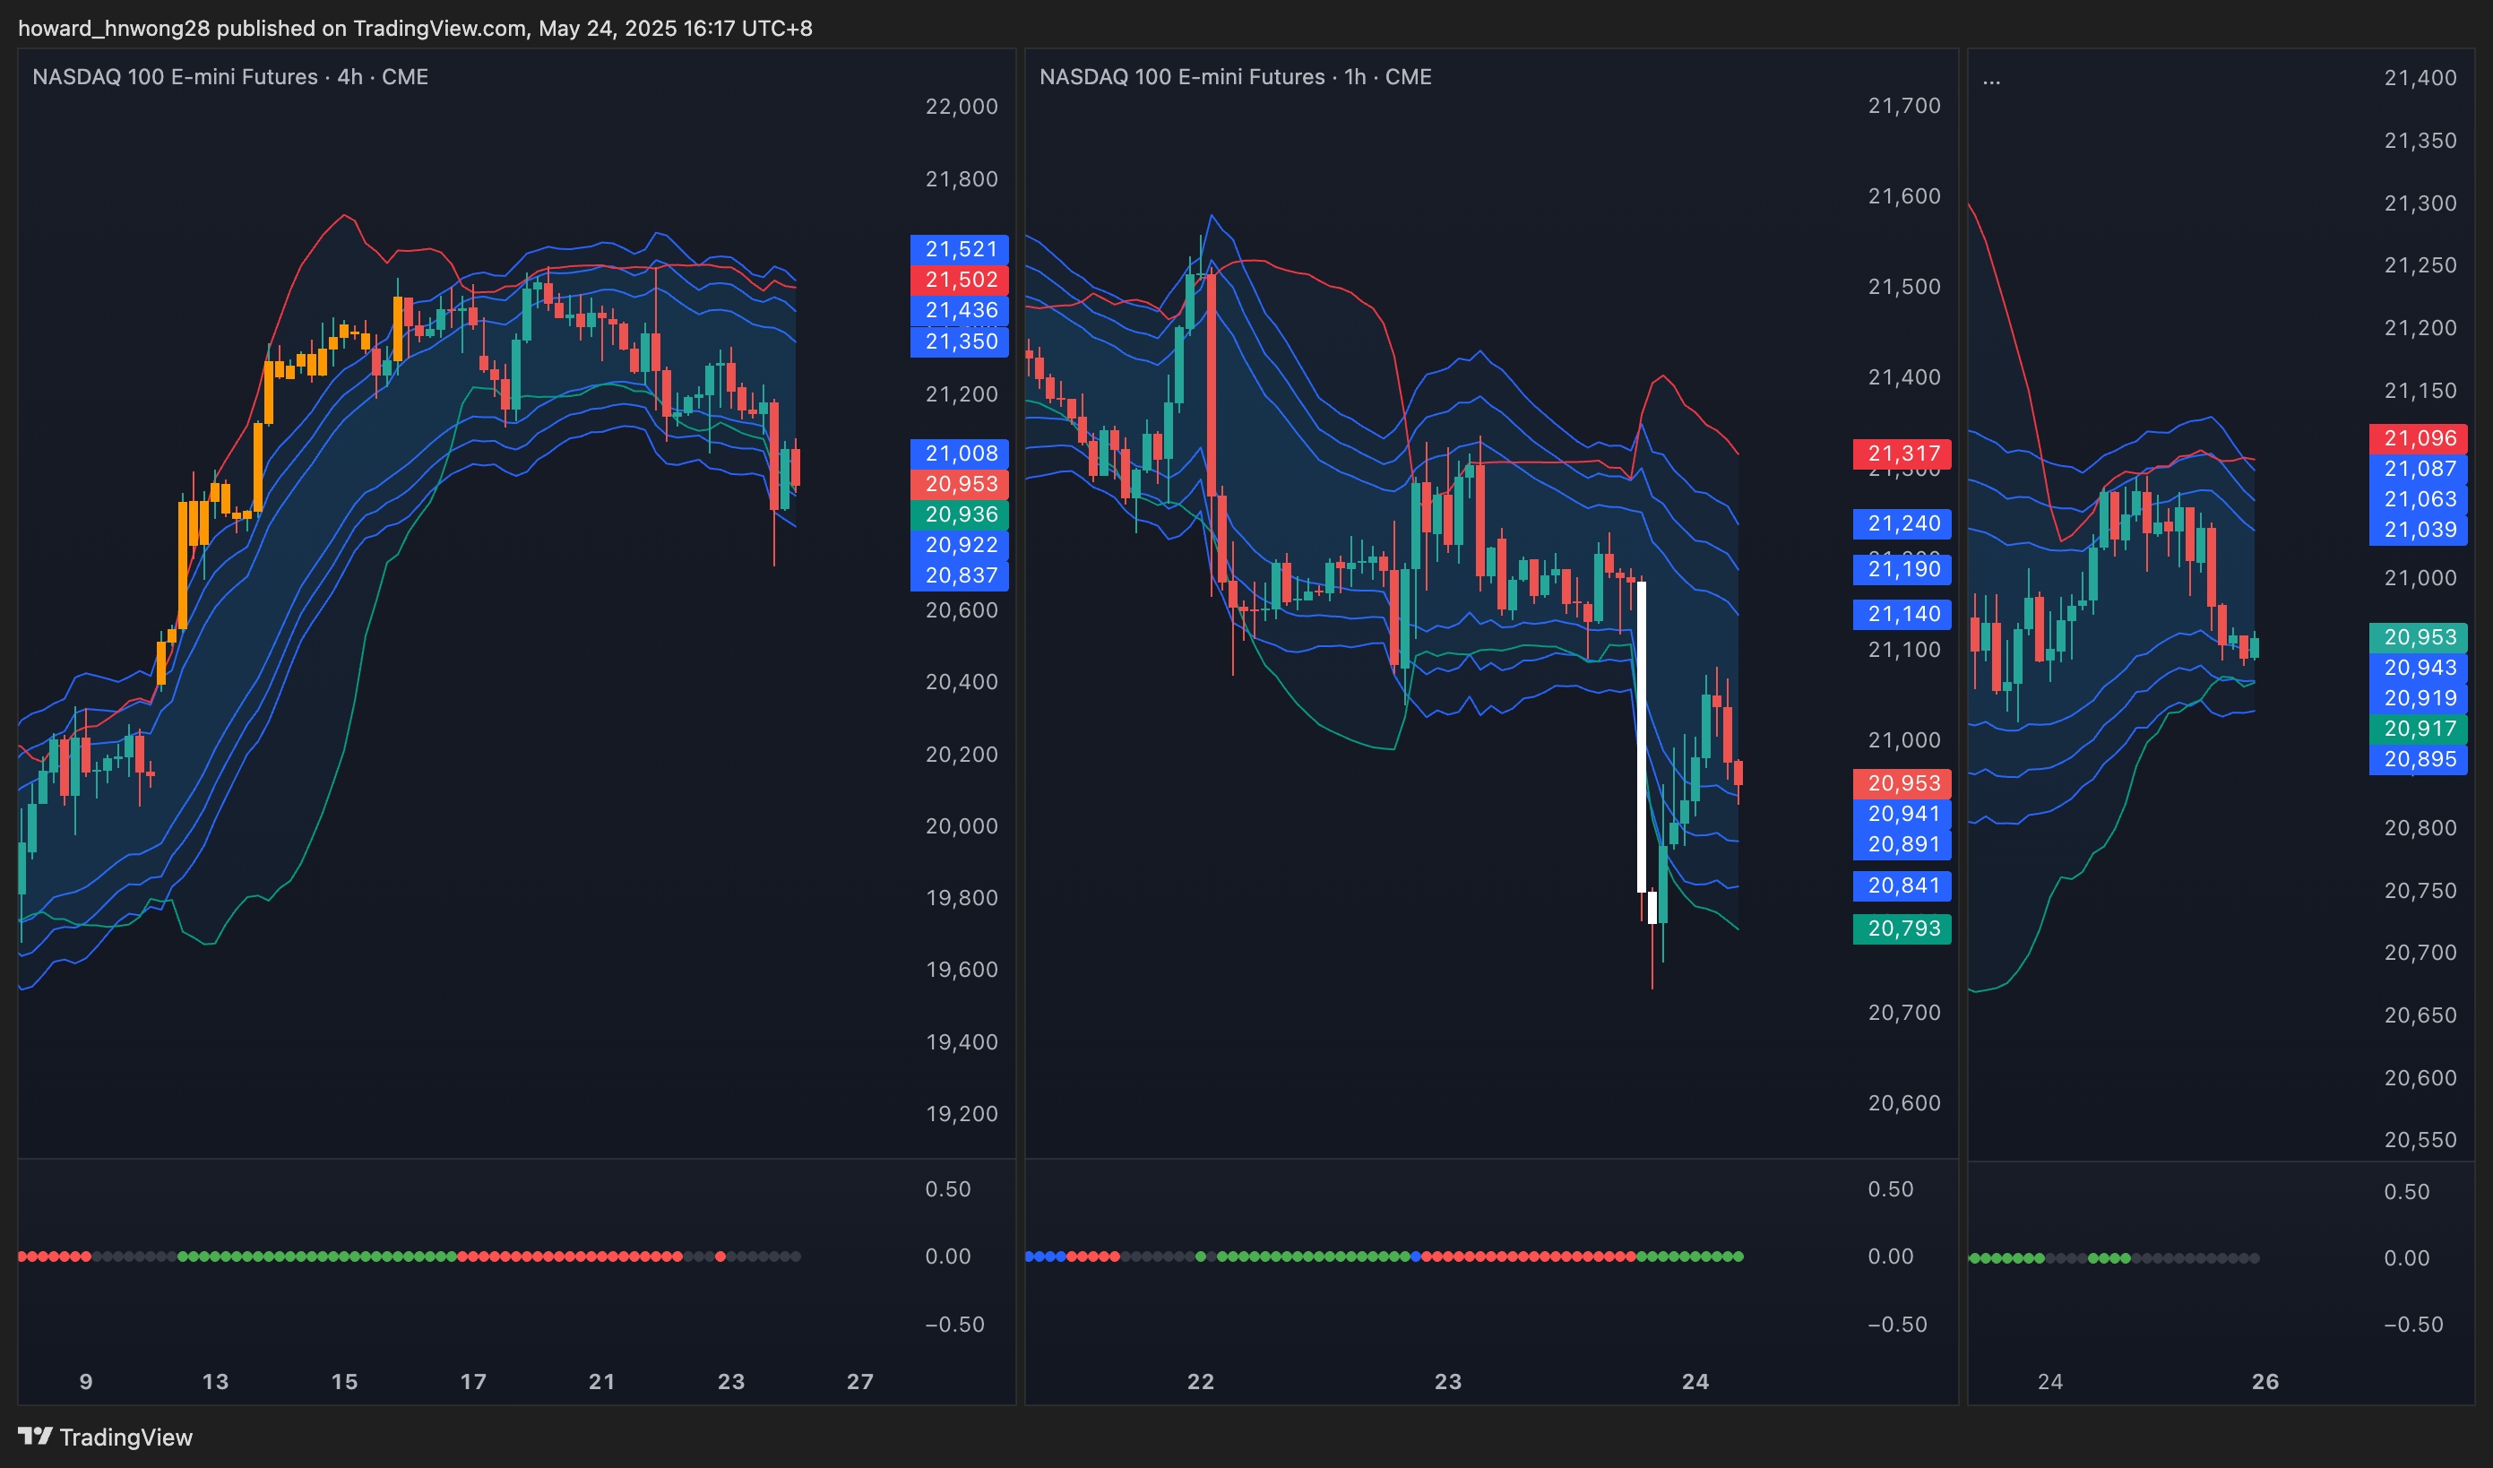
Task: Click the green 20,936 price label
Action: (x=960, y=514)
